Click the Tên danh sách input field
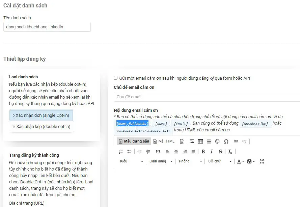This screenshot has width=300, height=207. 47,27
